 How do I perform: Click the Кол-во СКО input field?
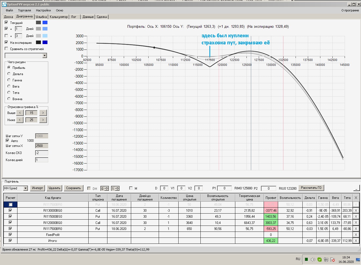(42, 153)
